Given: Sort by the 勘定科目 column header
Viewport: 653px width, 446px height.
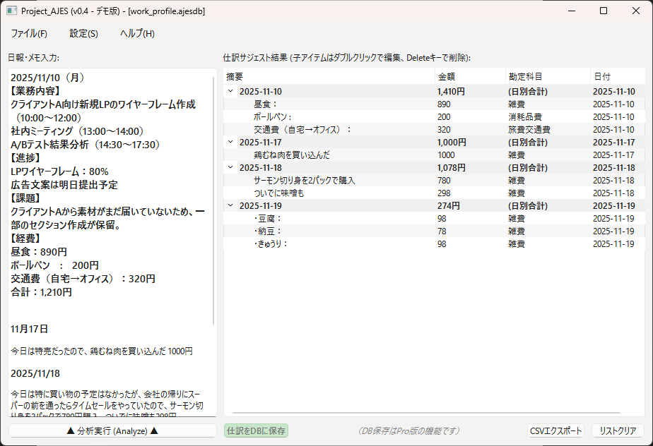Looking at the screenshot, I should tap(547, 76).
